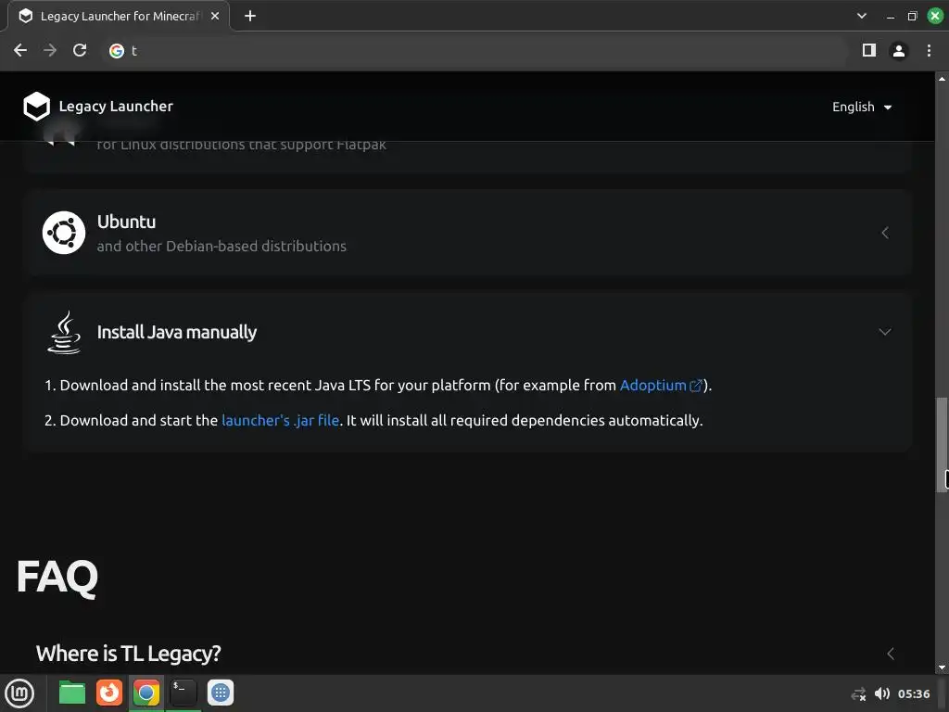Click the network status tray icon
The image size is (949, 712).
858,693
